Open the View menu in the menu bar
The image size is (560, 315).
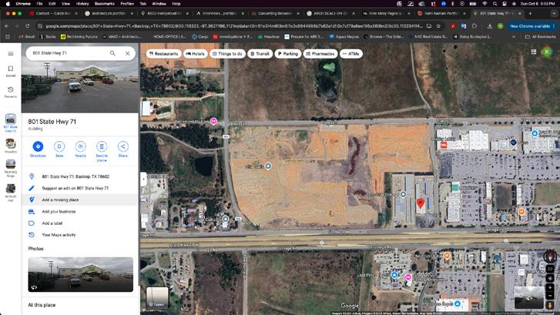point(65,4)
